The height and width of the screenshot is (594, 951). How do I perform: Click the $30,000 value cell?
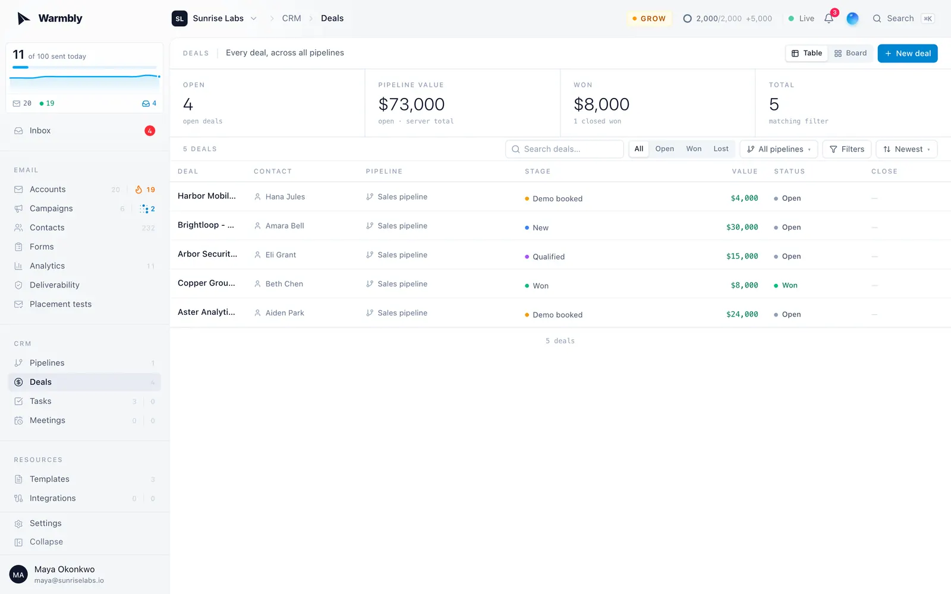742,228
